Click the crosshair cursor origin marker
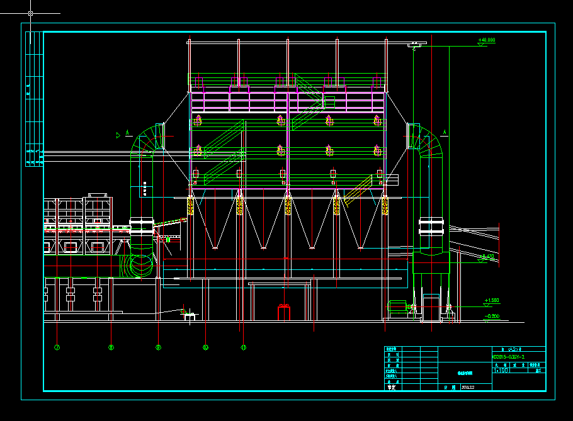This screenshot has height=421, width=573. pyautogui.click(x=30, y=13)
